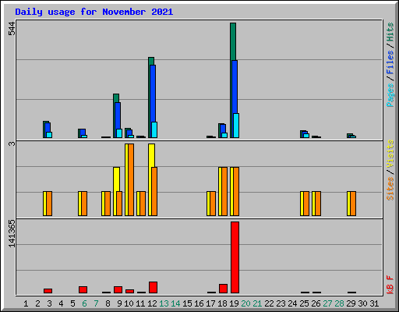The image size is (399, 312).
Task: Click the 'Hits' legend label
Action: point(390,32)
